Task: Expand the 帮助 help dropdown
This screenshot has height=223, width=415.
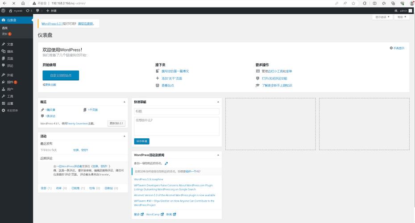Action: coord(402,17)
